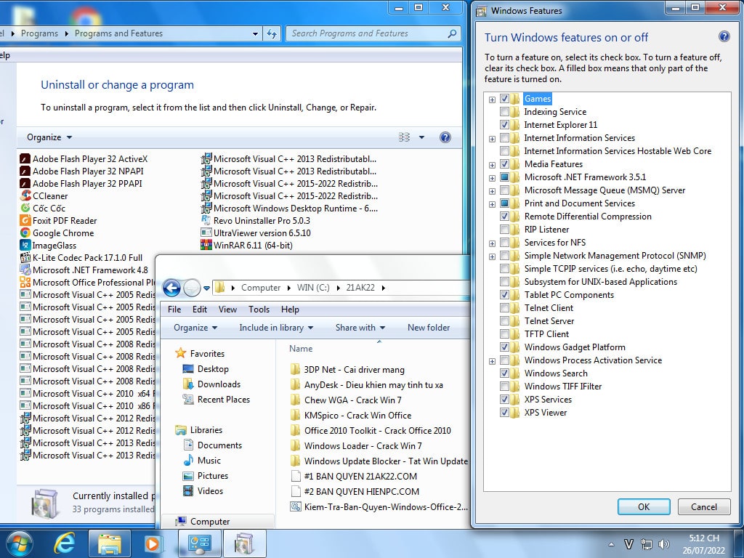Click the Explorer back arrow button
This screenshot has width=744, height=558.
pyautogui.click(x=171, y=288)
